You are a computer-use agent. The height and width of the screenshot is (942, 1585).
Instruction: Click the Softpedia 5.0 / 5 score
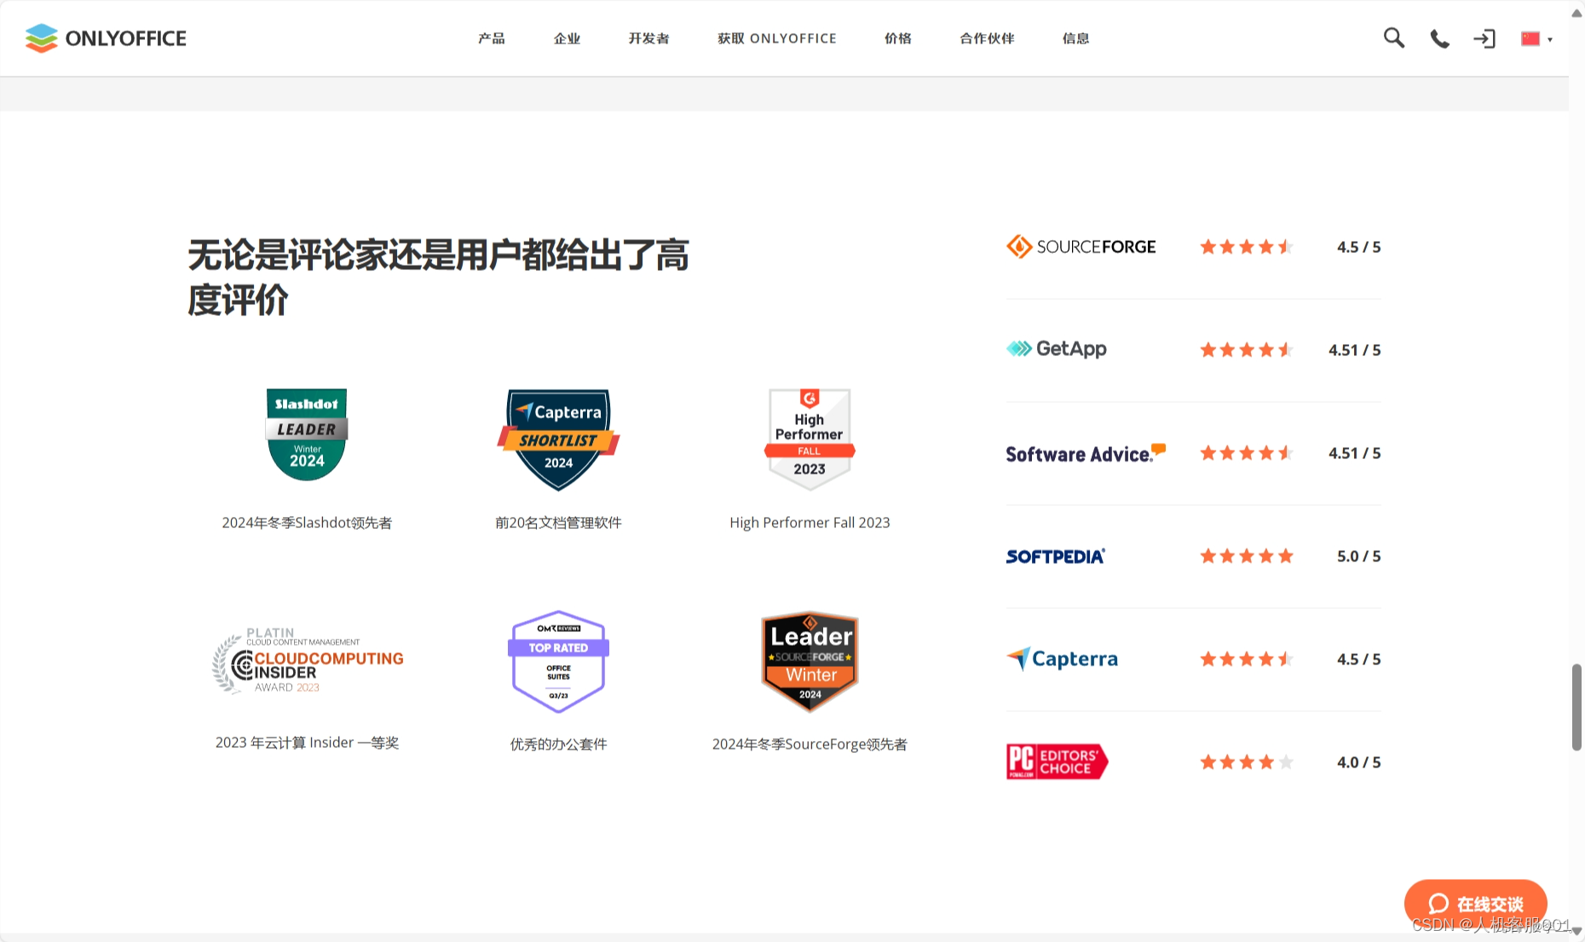[1358, 556]
